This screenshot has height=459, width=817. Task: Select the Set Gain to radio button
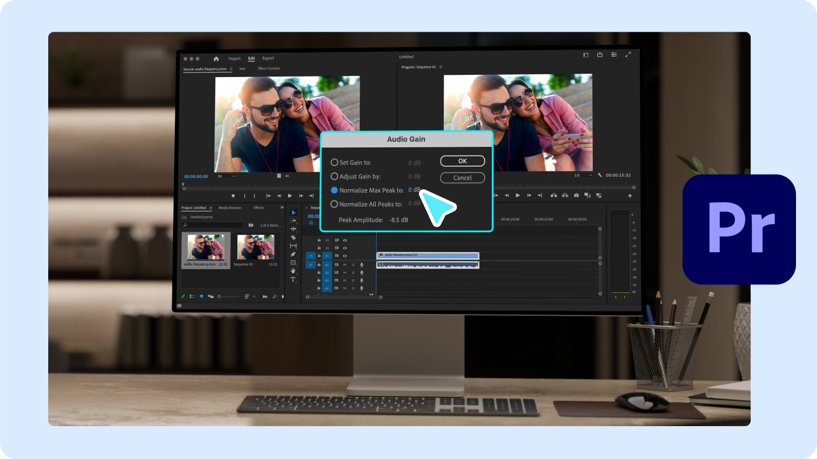click(334, 163)
